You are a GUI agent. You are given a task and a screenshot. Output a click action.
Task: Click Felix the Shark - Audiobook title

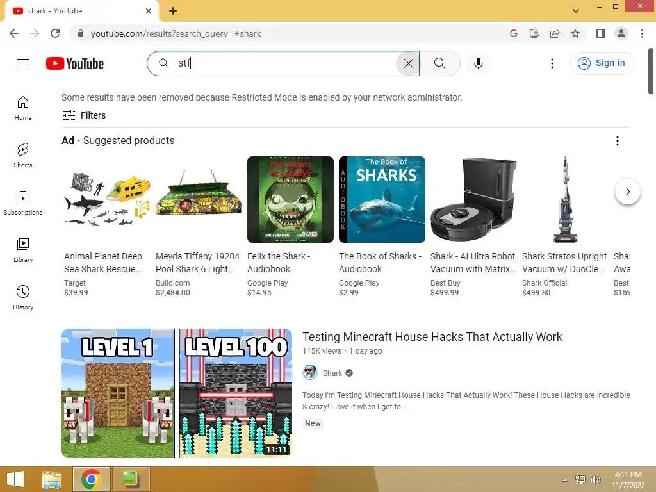(x=279, y=263)
